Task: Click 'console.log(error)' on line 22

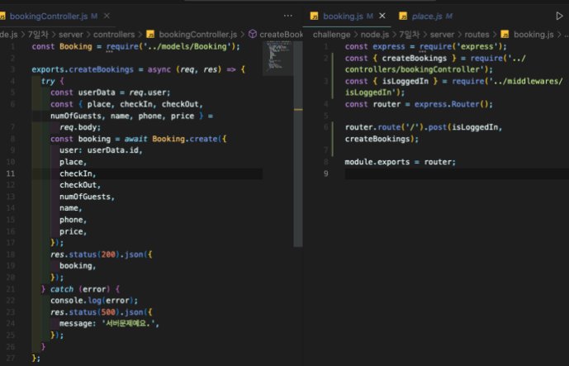Action: [94, 300]
